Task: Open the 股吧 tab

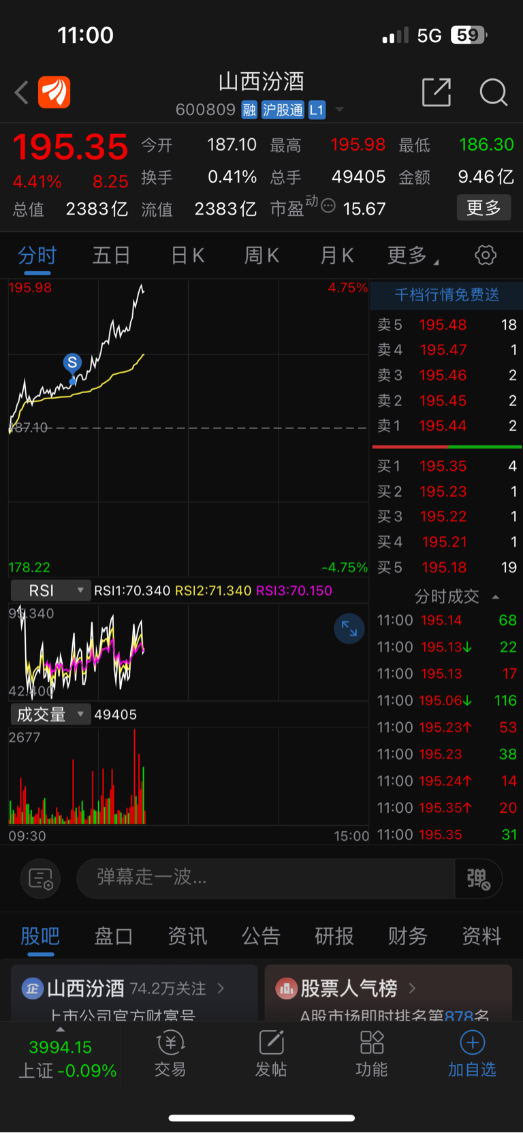Action: (40, 936)
